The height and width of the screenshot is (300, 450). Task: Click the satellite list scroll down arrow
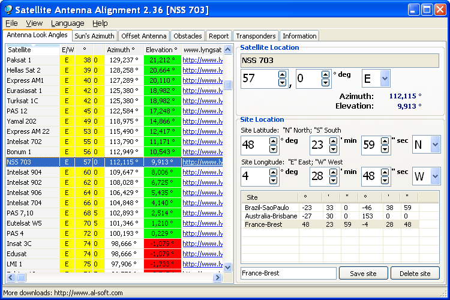[227, 267]
